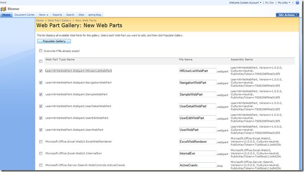Uncheck the UserWebPart row checkbox
This screenshot has height=172, width=304.
tap(41, 130)
